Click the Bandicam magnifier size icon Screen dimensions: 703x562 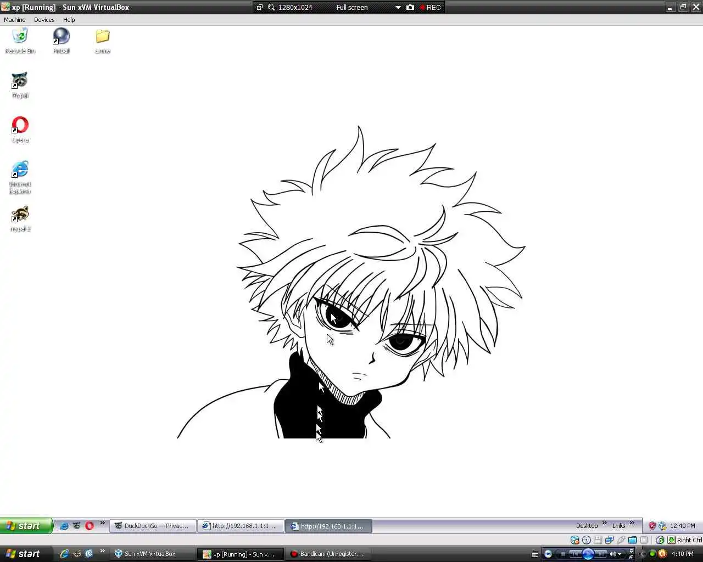(271, 7)
